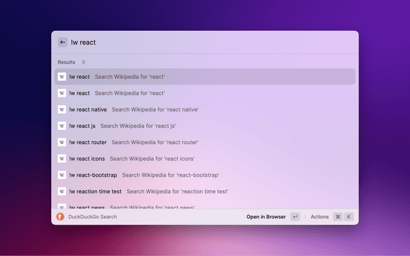
Task: Click Open in Browser button
Action: click(x=266, y=217)
